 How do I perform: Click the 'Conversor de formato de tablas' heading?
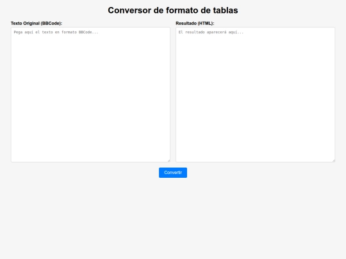173,10
